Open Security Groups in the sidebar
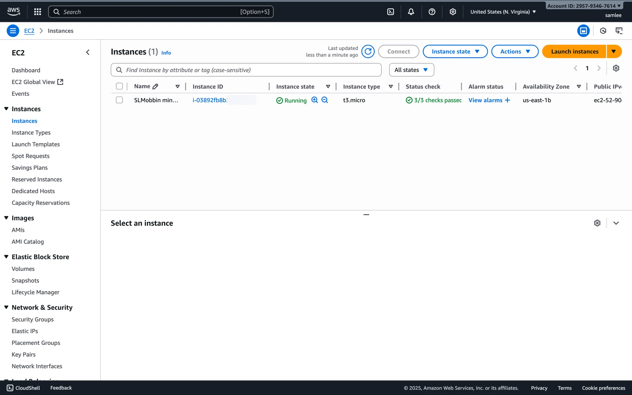This screenshot has width=632, height=395. coord(33,319)
